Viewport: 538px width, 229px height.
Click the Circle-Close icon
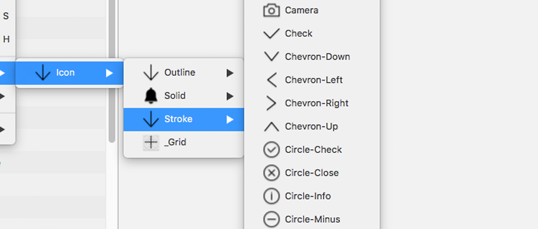[272, 173]
